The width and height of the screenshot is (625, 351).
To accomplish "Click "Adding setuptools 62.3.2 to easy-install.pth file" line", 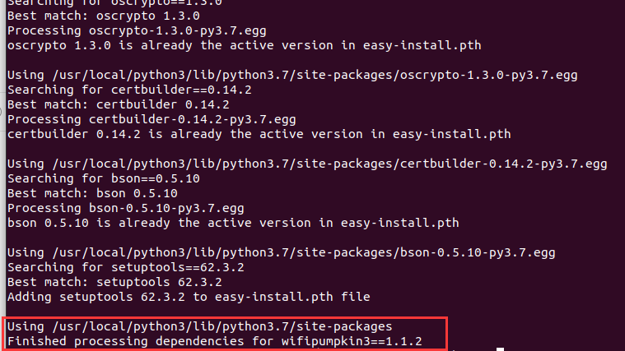I will [189, 297].
